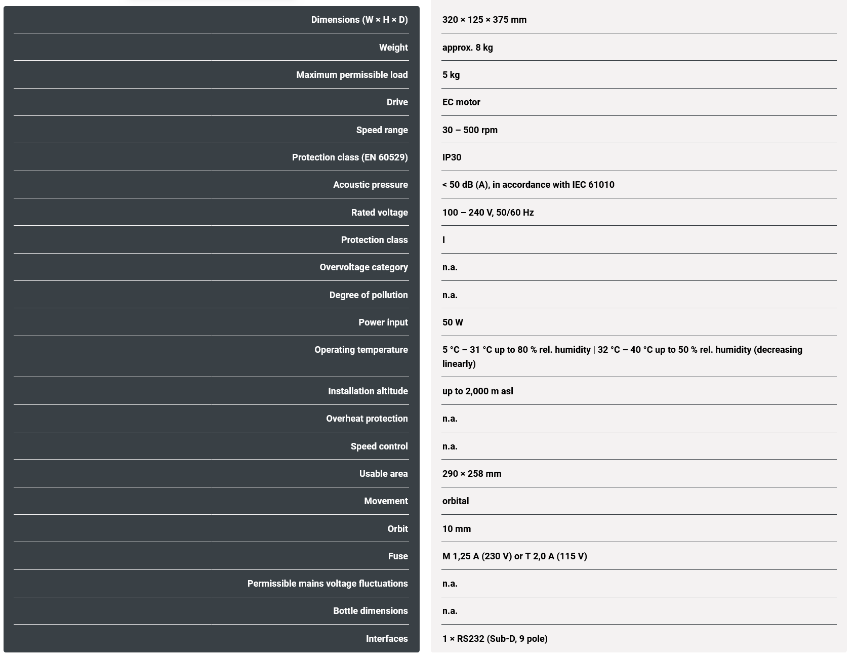Click the 30 – 500 rpm speed value
Viewport: 855px width, 657px height.
tap(470, 130)
